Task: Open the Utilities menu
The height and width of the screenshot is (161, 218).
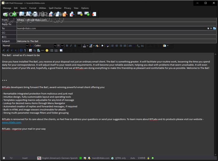Action: coord(42,8)
